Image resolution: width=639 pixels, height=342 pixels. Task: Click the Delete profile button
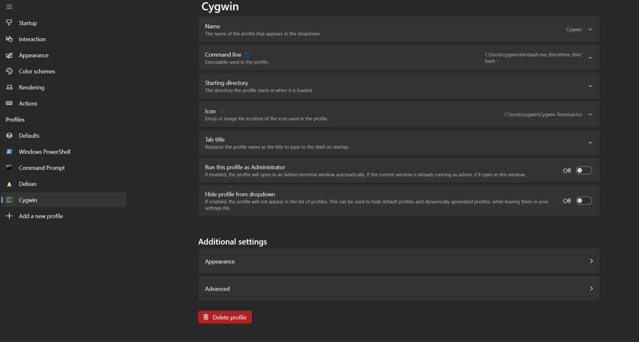click(x=225, y=317)
